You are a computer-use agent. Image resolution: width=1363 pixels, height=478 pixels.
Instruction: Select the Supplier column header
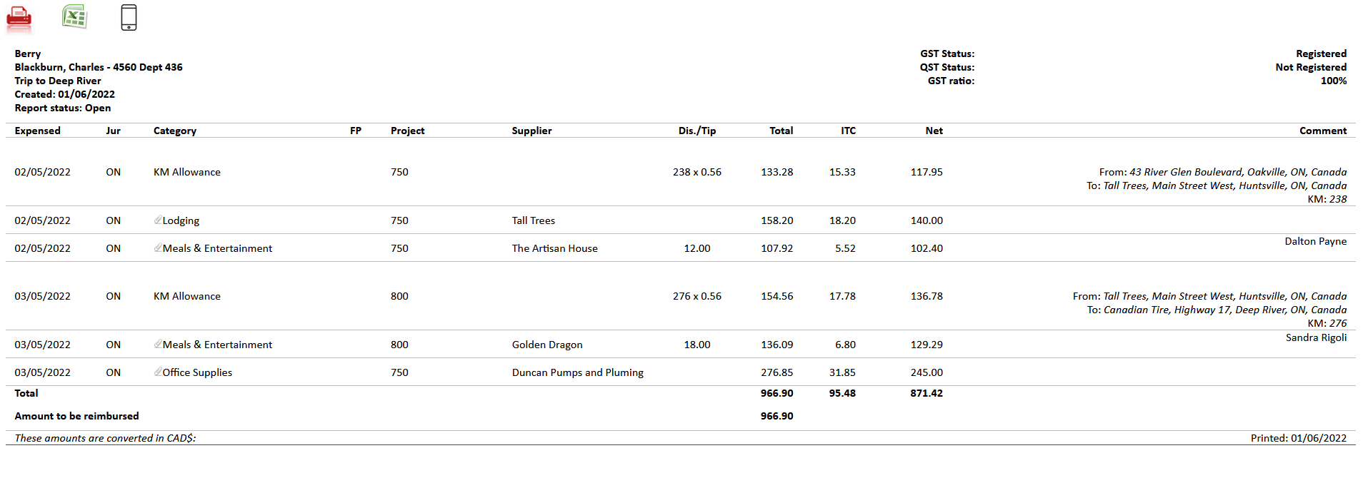(x=531, y=131)
